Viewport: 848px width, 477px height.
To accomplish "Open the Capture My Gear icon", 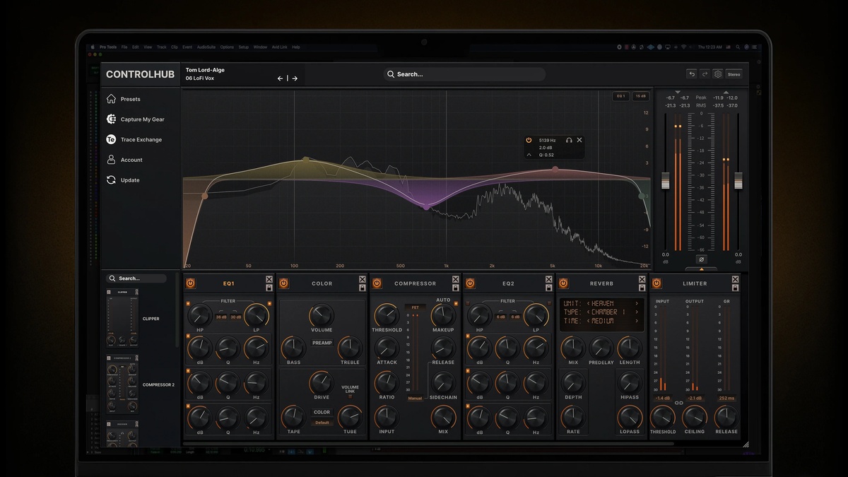I will (111, 119).
